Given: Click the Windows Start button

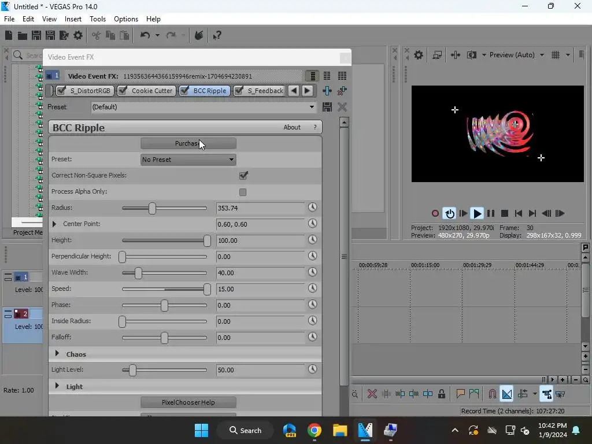Looking at the screenshot, I should [x=201, y=430].
